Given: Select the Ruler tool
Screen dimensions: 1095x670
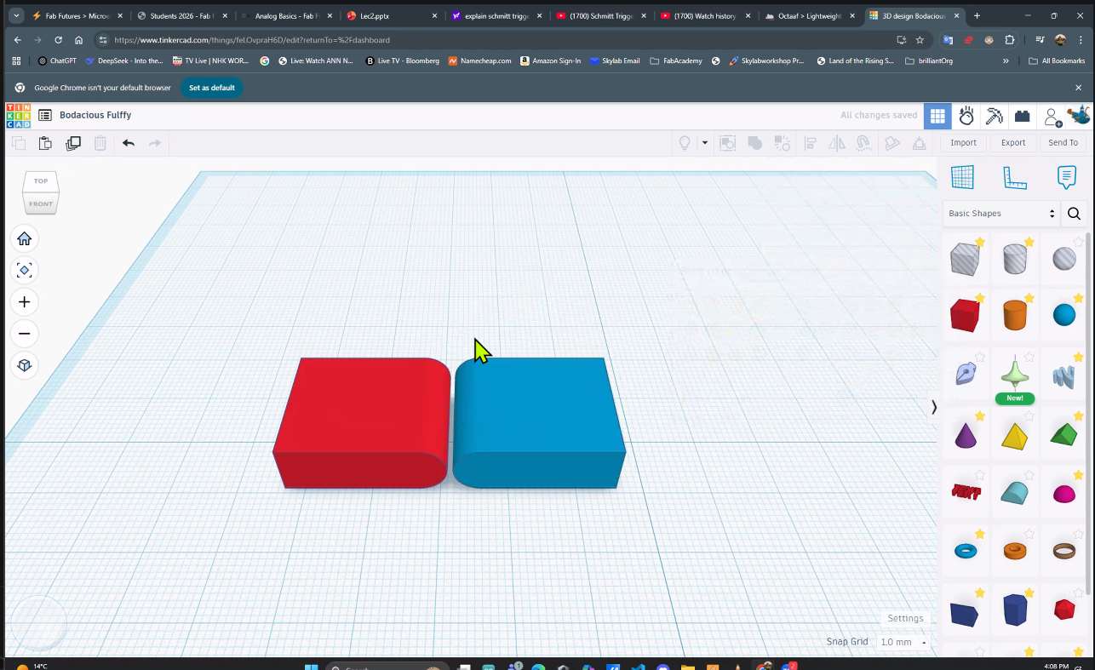Looking at the screenshot, I should tap(1015, 177).
